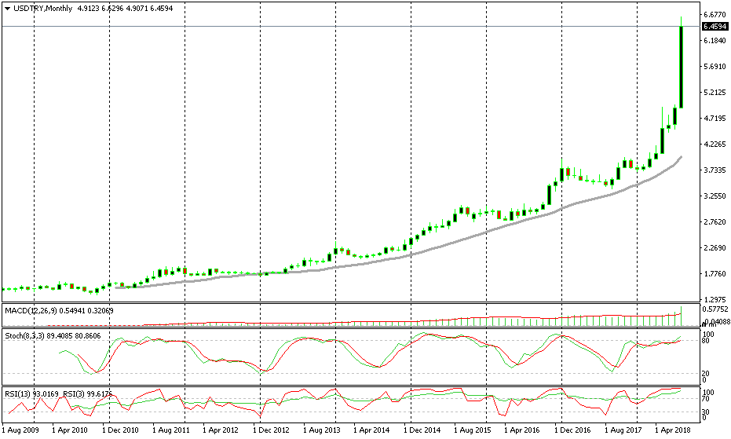The height and width of the screenshot is (439, 731).
Task: Click the 80 level on Stoch scale
Action: [706, 341]
